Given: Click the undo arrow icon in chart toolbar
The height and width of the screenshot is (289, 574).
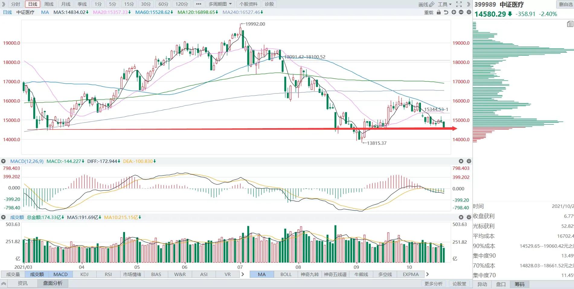Looking at the screenshot, I should (446, 12).
